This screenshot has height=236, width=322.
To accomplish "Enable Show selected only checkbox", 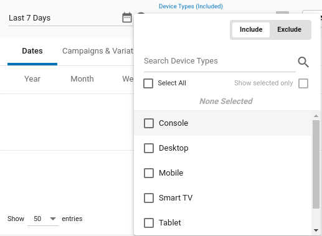I will pos(303,83).
